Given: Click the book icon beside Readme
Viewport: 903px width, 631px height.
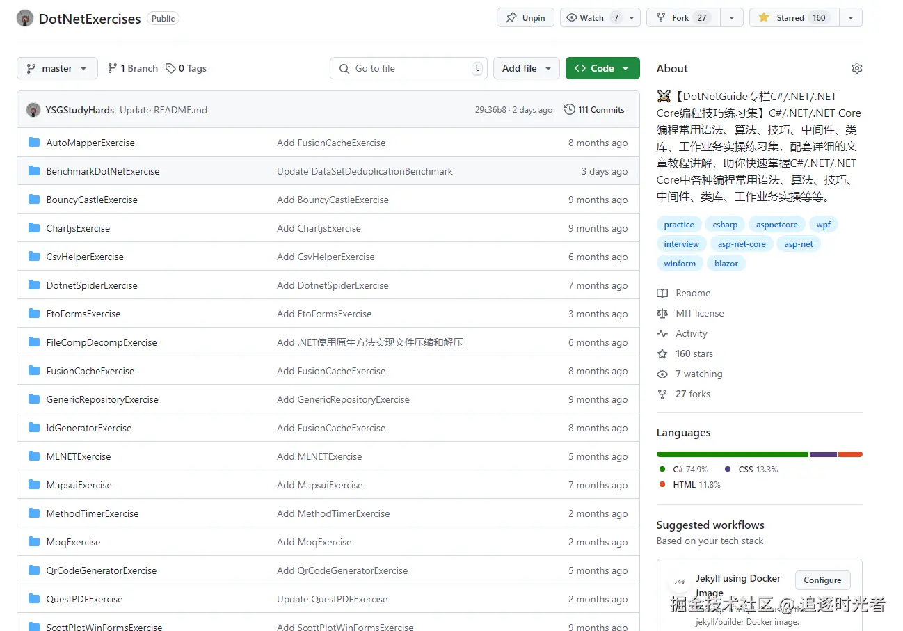Looking at the screenshot, I should click(662, 293).
